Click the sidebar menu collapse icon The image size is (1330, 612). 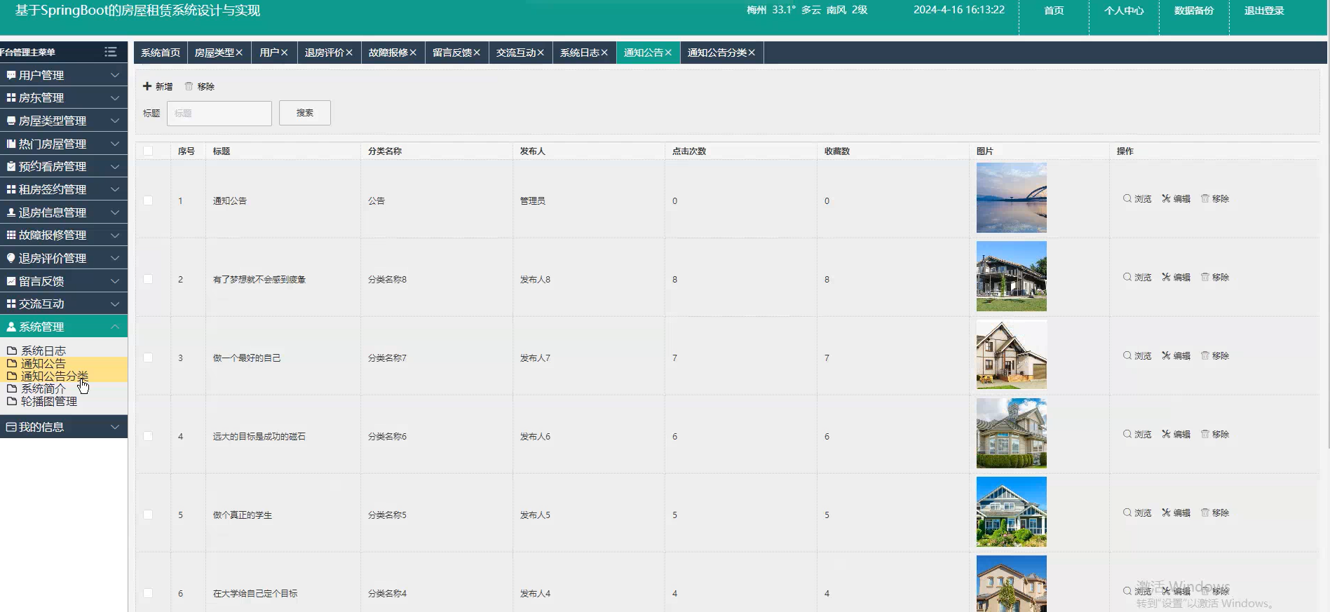110,52
